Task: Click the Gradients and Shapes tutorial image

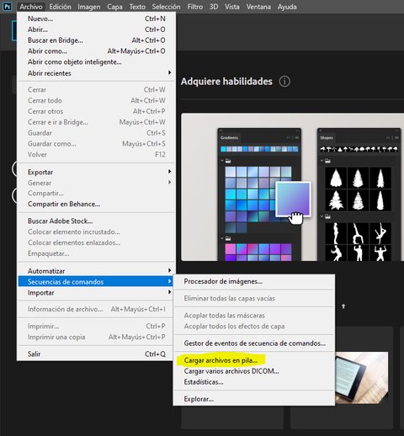Action: point(292,187)
